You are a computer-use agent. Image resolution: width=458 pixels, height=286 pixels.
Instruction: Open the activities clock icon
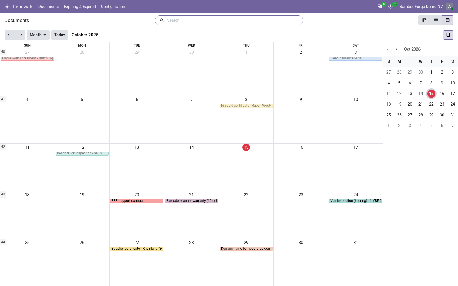tap(390, 7)
